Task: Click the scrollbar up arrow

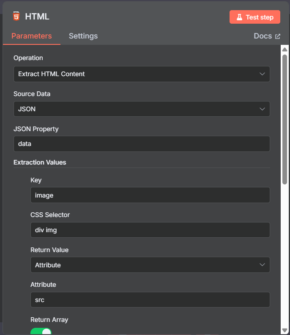Action: tap(285, 49)
